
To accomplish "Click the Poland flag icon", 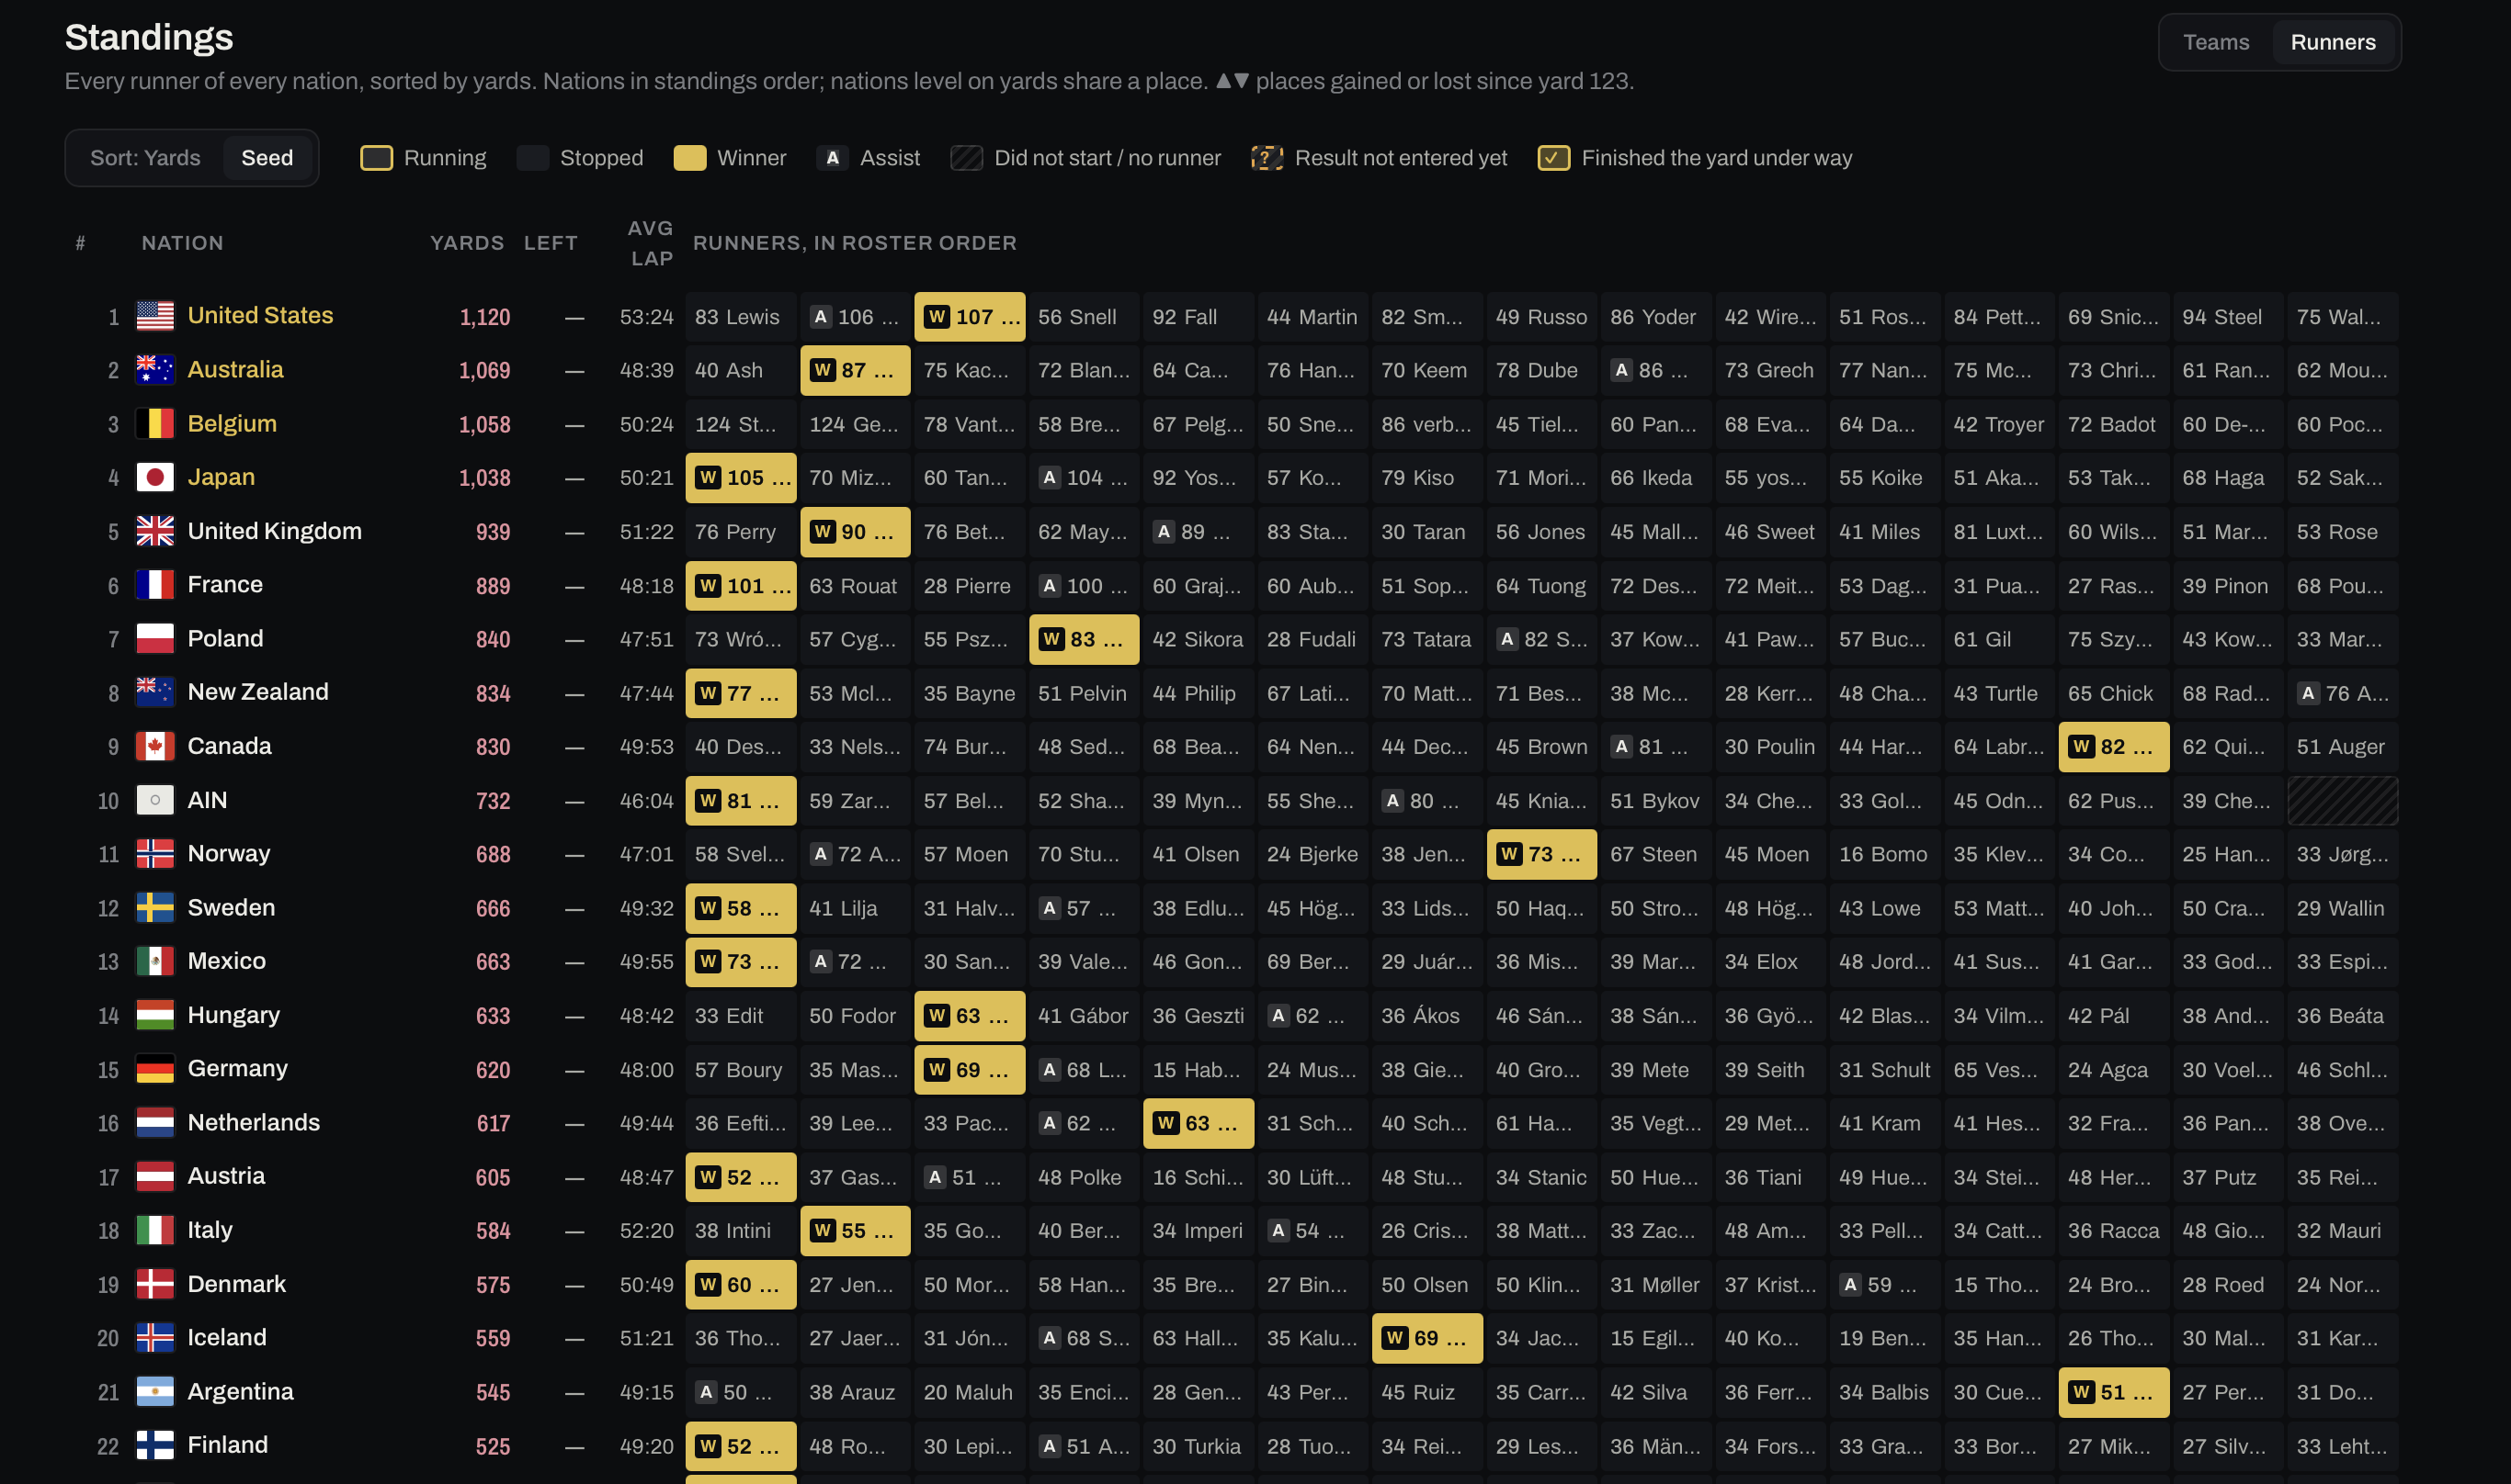I will (x=155, y=639).
